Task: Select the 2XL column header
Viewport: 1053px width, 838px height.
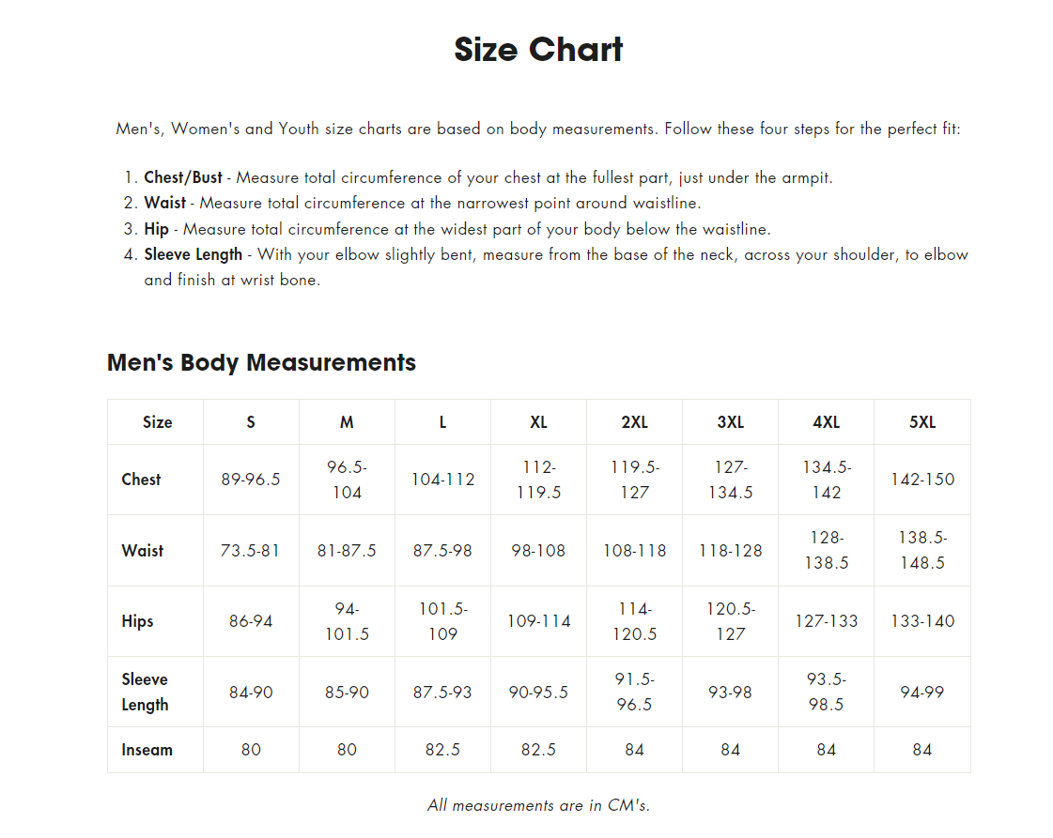Action: (634, 422)
